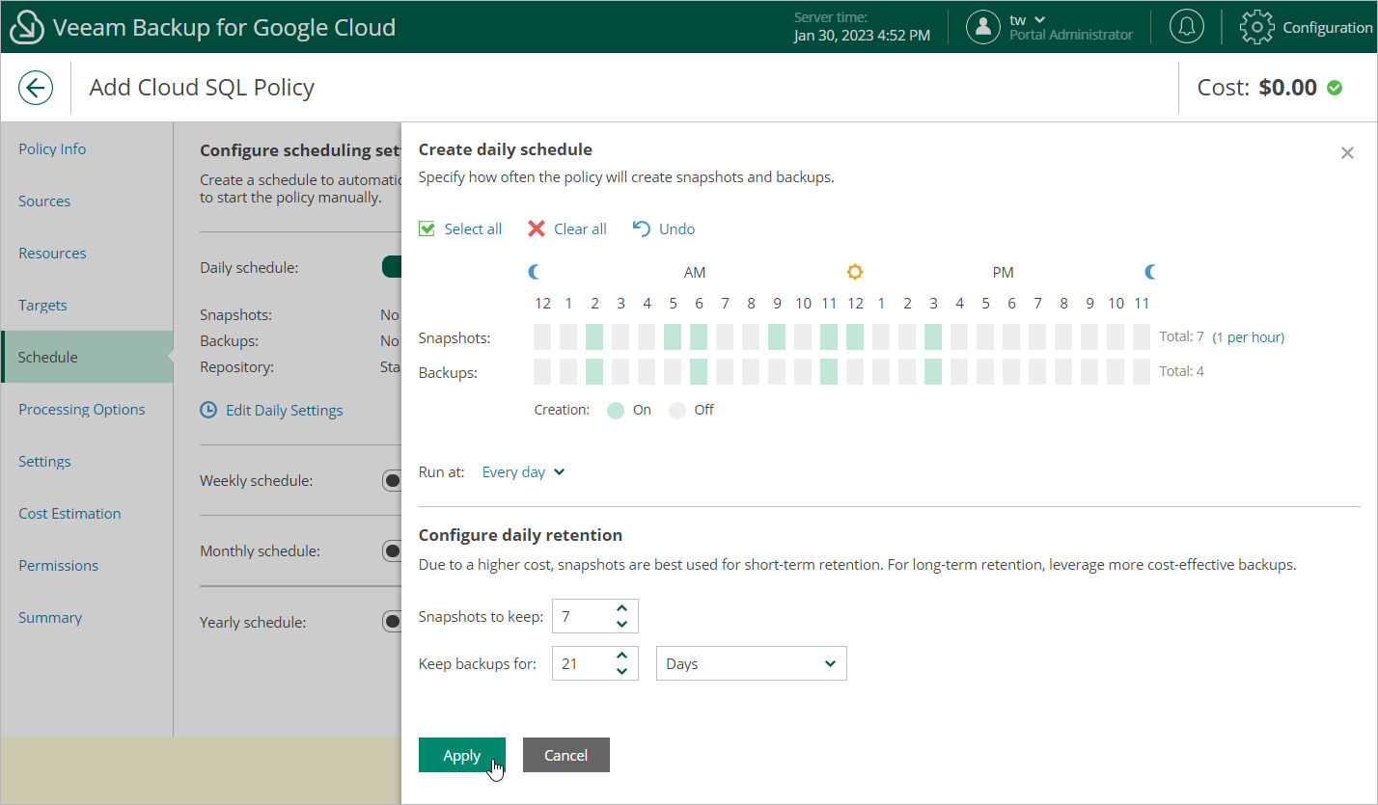Disable Backups cell for 3 PM
1378x805 pixels.
[x=933, y=372]
